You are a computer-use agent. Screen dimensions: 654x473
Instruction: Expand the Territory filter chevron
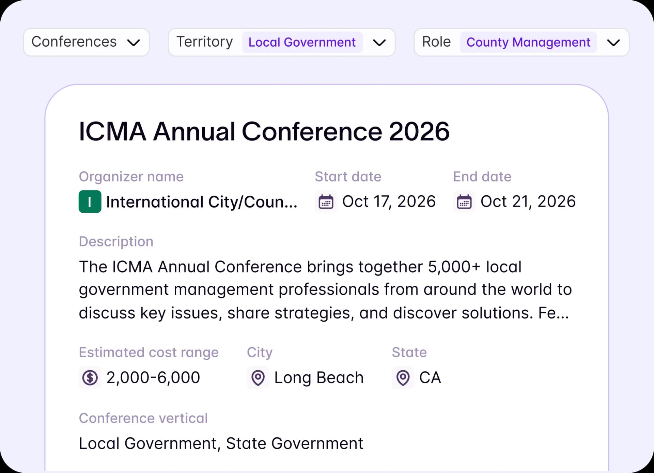(x=379, y=43)
